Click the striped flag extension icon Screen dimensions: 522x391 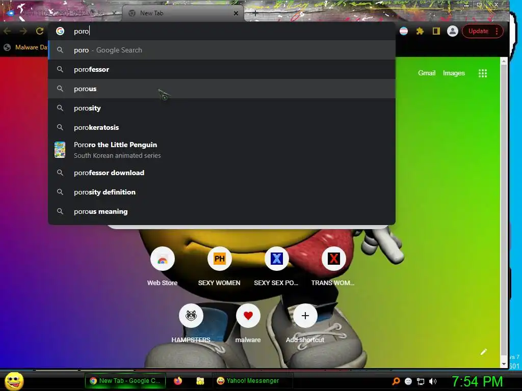(404, 31)
